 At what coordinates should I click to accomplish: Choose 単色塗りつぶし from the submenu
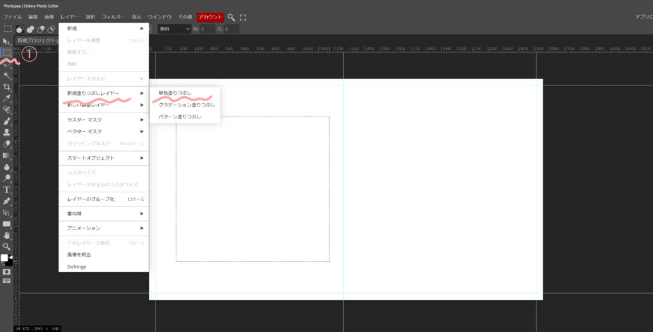(x=175, y=93)
